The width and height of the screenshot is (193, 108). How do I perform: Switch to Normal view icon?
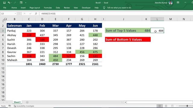tap(160, 106)
